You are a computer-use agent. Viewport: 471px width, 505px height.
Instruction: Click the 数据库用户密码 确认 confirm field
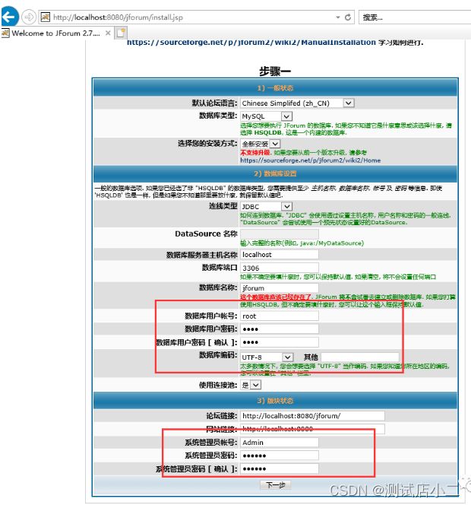pyautogui.click(x=280, y=342)
